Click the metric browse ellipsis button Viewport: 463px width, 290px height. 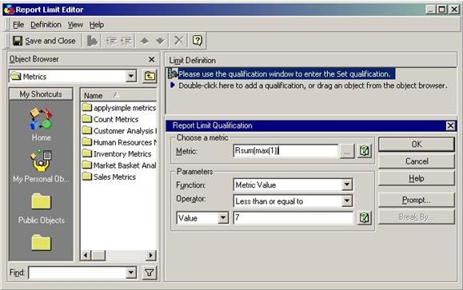point(347,151)
